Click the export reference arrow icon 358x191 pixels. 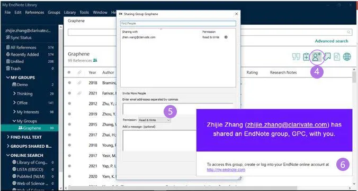[327, 57]
